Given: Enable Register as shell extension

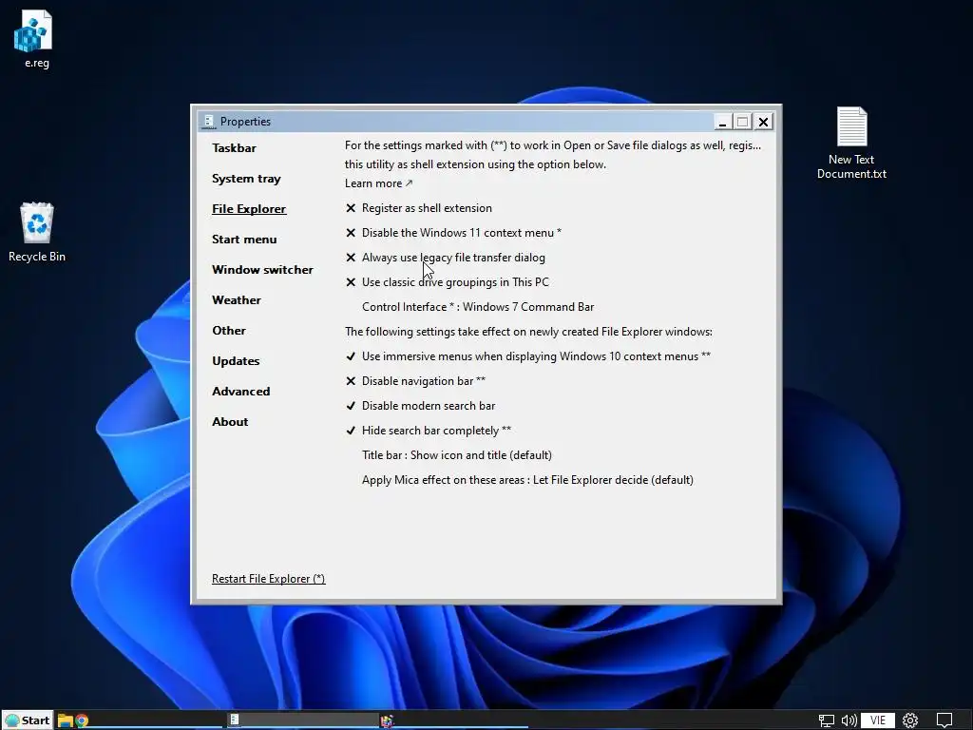Looking at the screenshot, I should (x=419, y=208).
